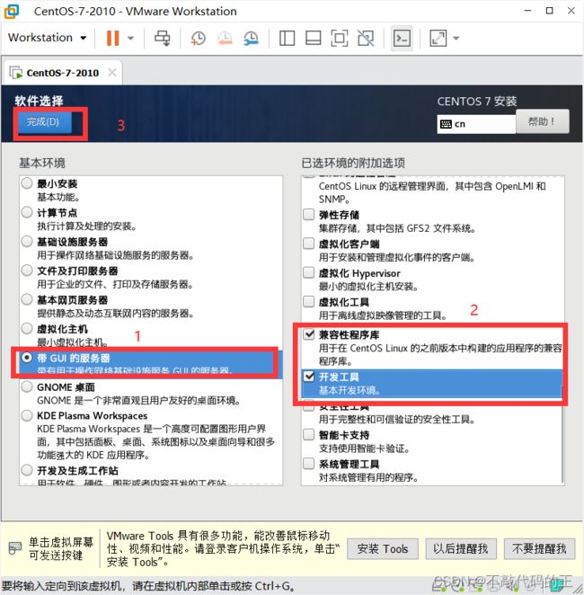Click the 基本功能 description text
Viewport: 584px width, 595px height.
click(58, 198)
